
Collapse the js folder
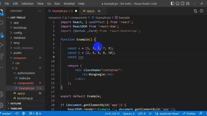point(16,68)
